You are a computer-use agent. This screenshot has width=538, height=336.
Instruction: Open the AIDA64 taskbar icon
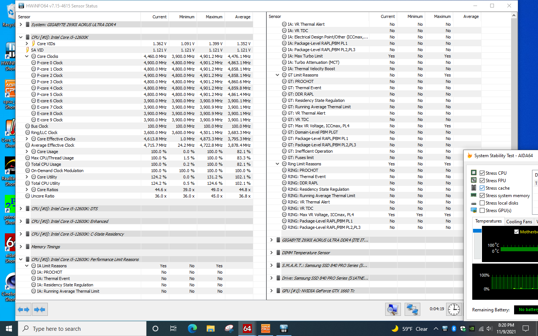tap(247, 329)
